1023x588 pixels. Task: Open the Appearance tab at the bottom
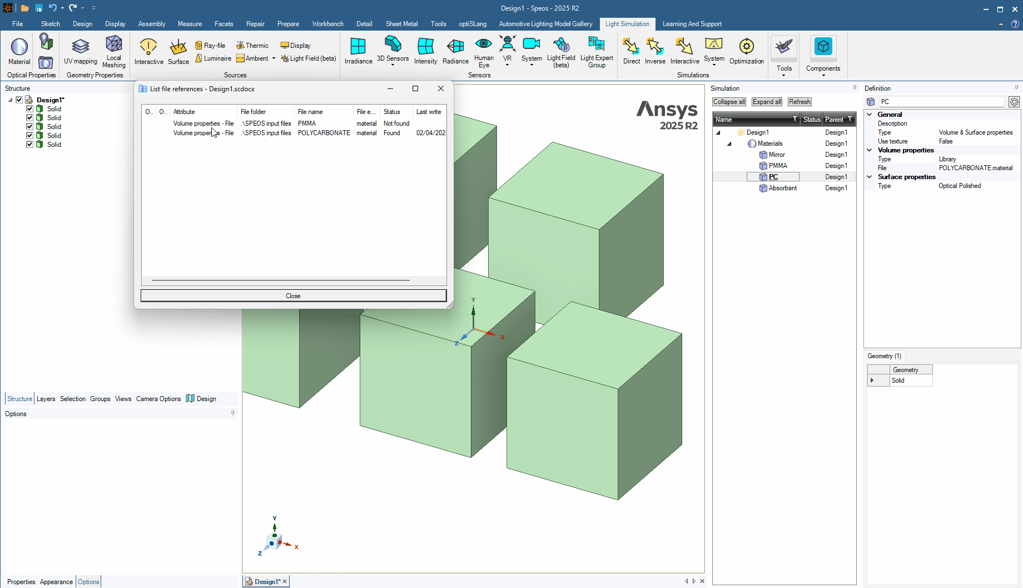[56, 582]
